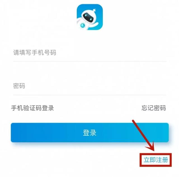Click the robot's waving arm in logo
The width and height of the screenshot is (179, 177).
(94, 25)
